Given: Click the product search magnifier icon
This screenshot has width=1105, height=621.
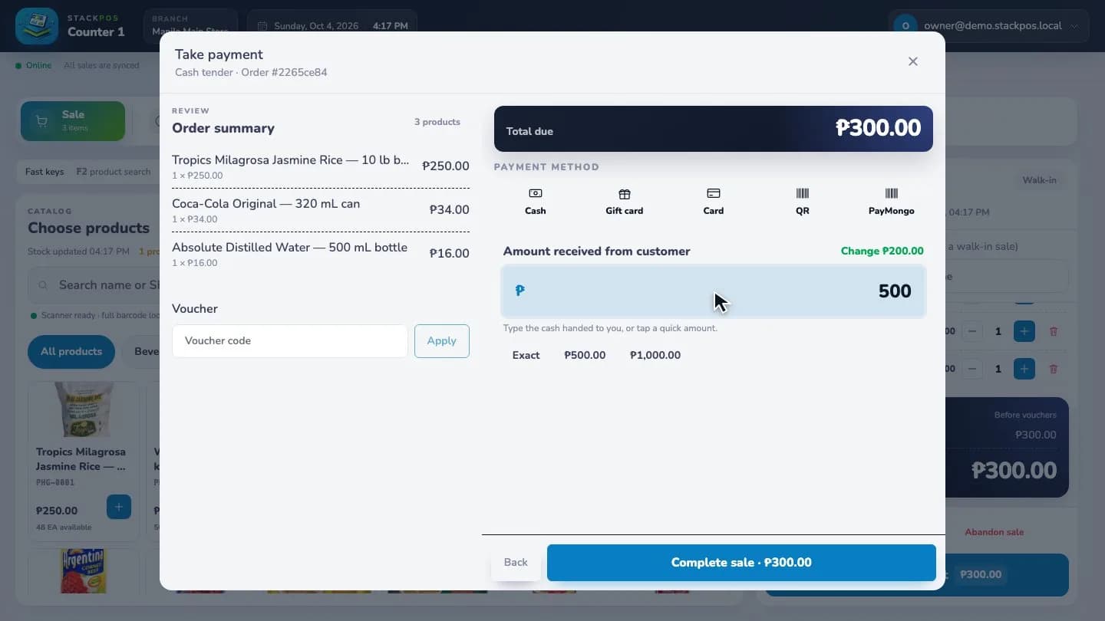Looking at the screenshot, I should 44,285.
